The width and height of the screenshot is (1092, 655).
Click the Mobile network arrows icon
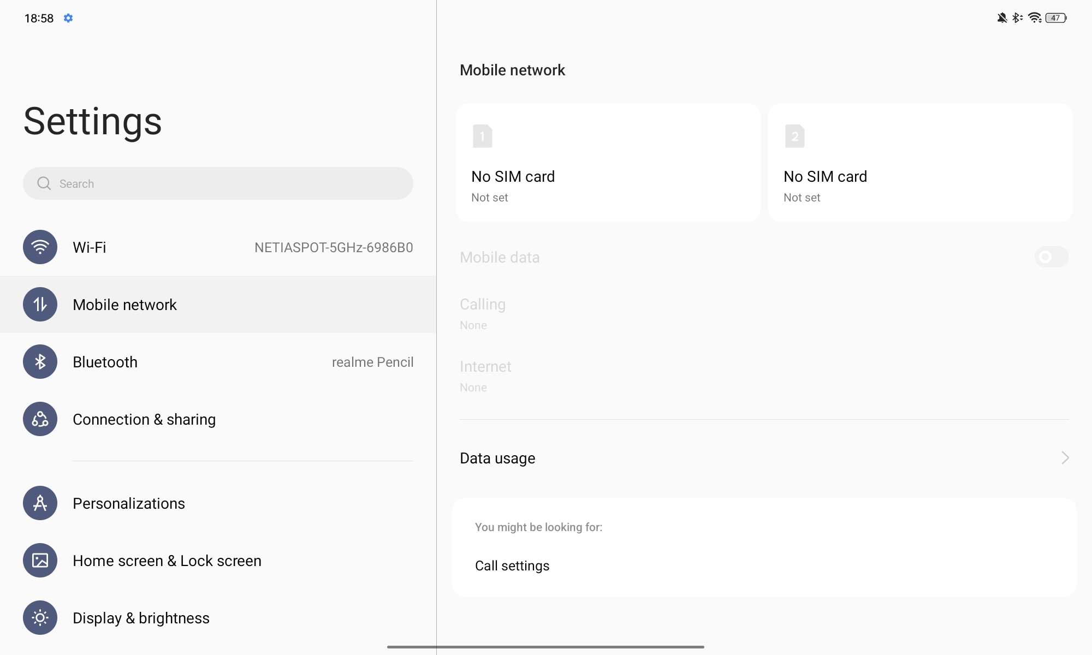click(x=40, y=305)
